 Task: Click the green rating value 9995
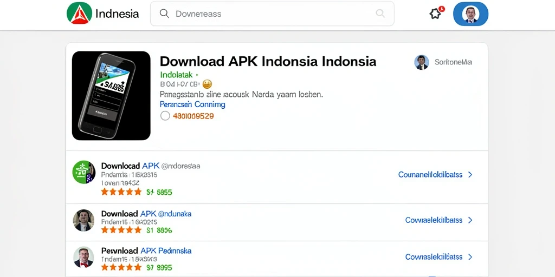pos(159,267)
